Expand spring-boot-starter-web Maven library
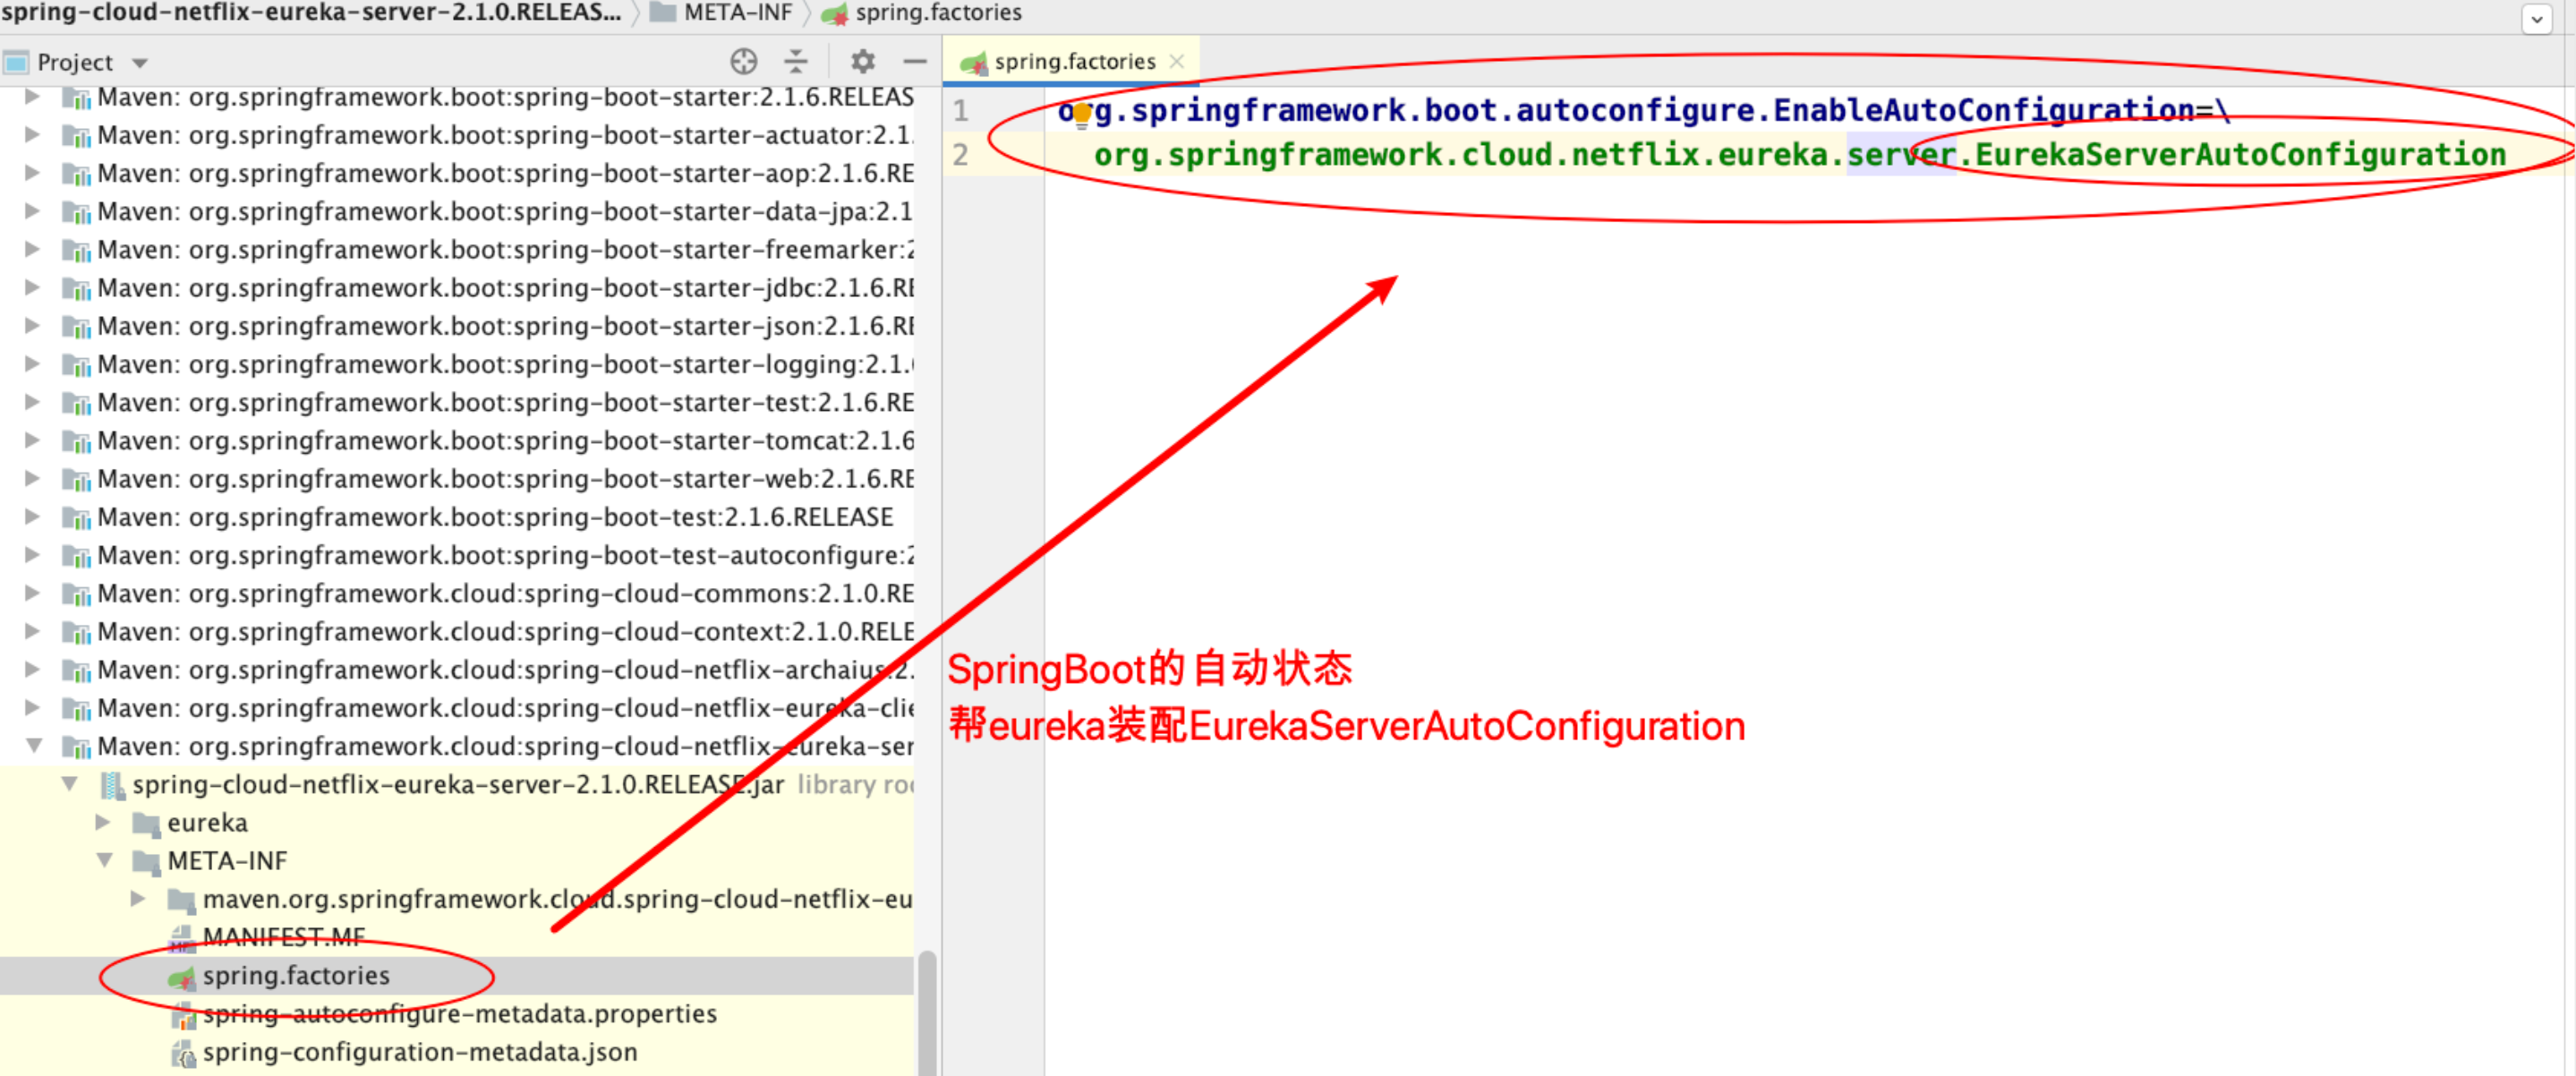The image size is (2576, 1076). (32, 479)
